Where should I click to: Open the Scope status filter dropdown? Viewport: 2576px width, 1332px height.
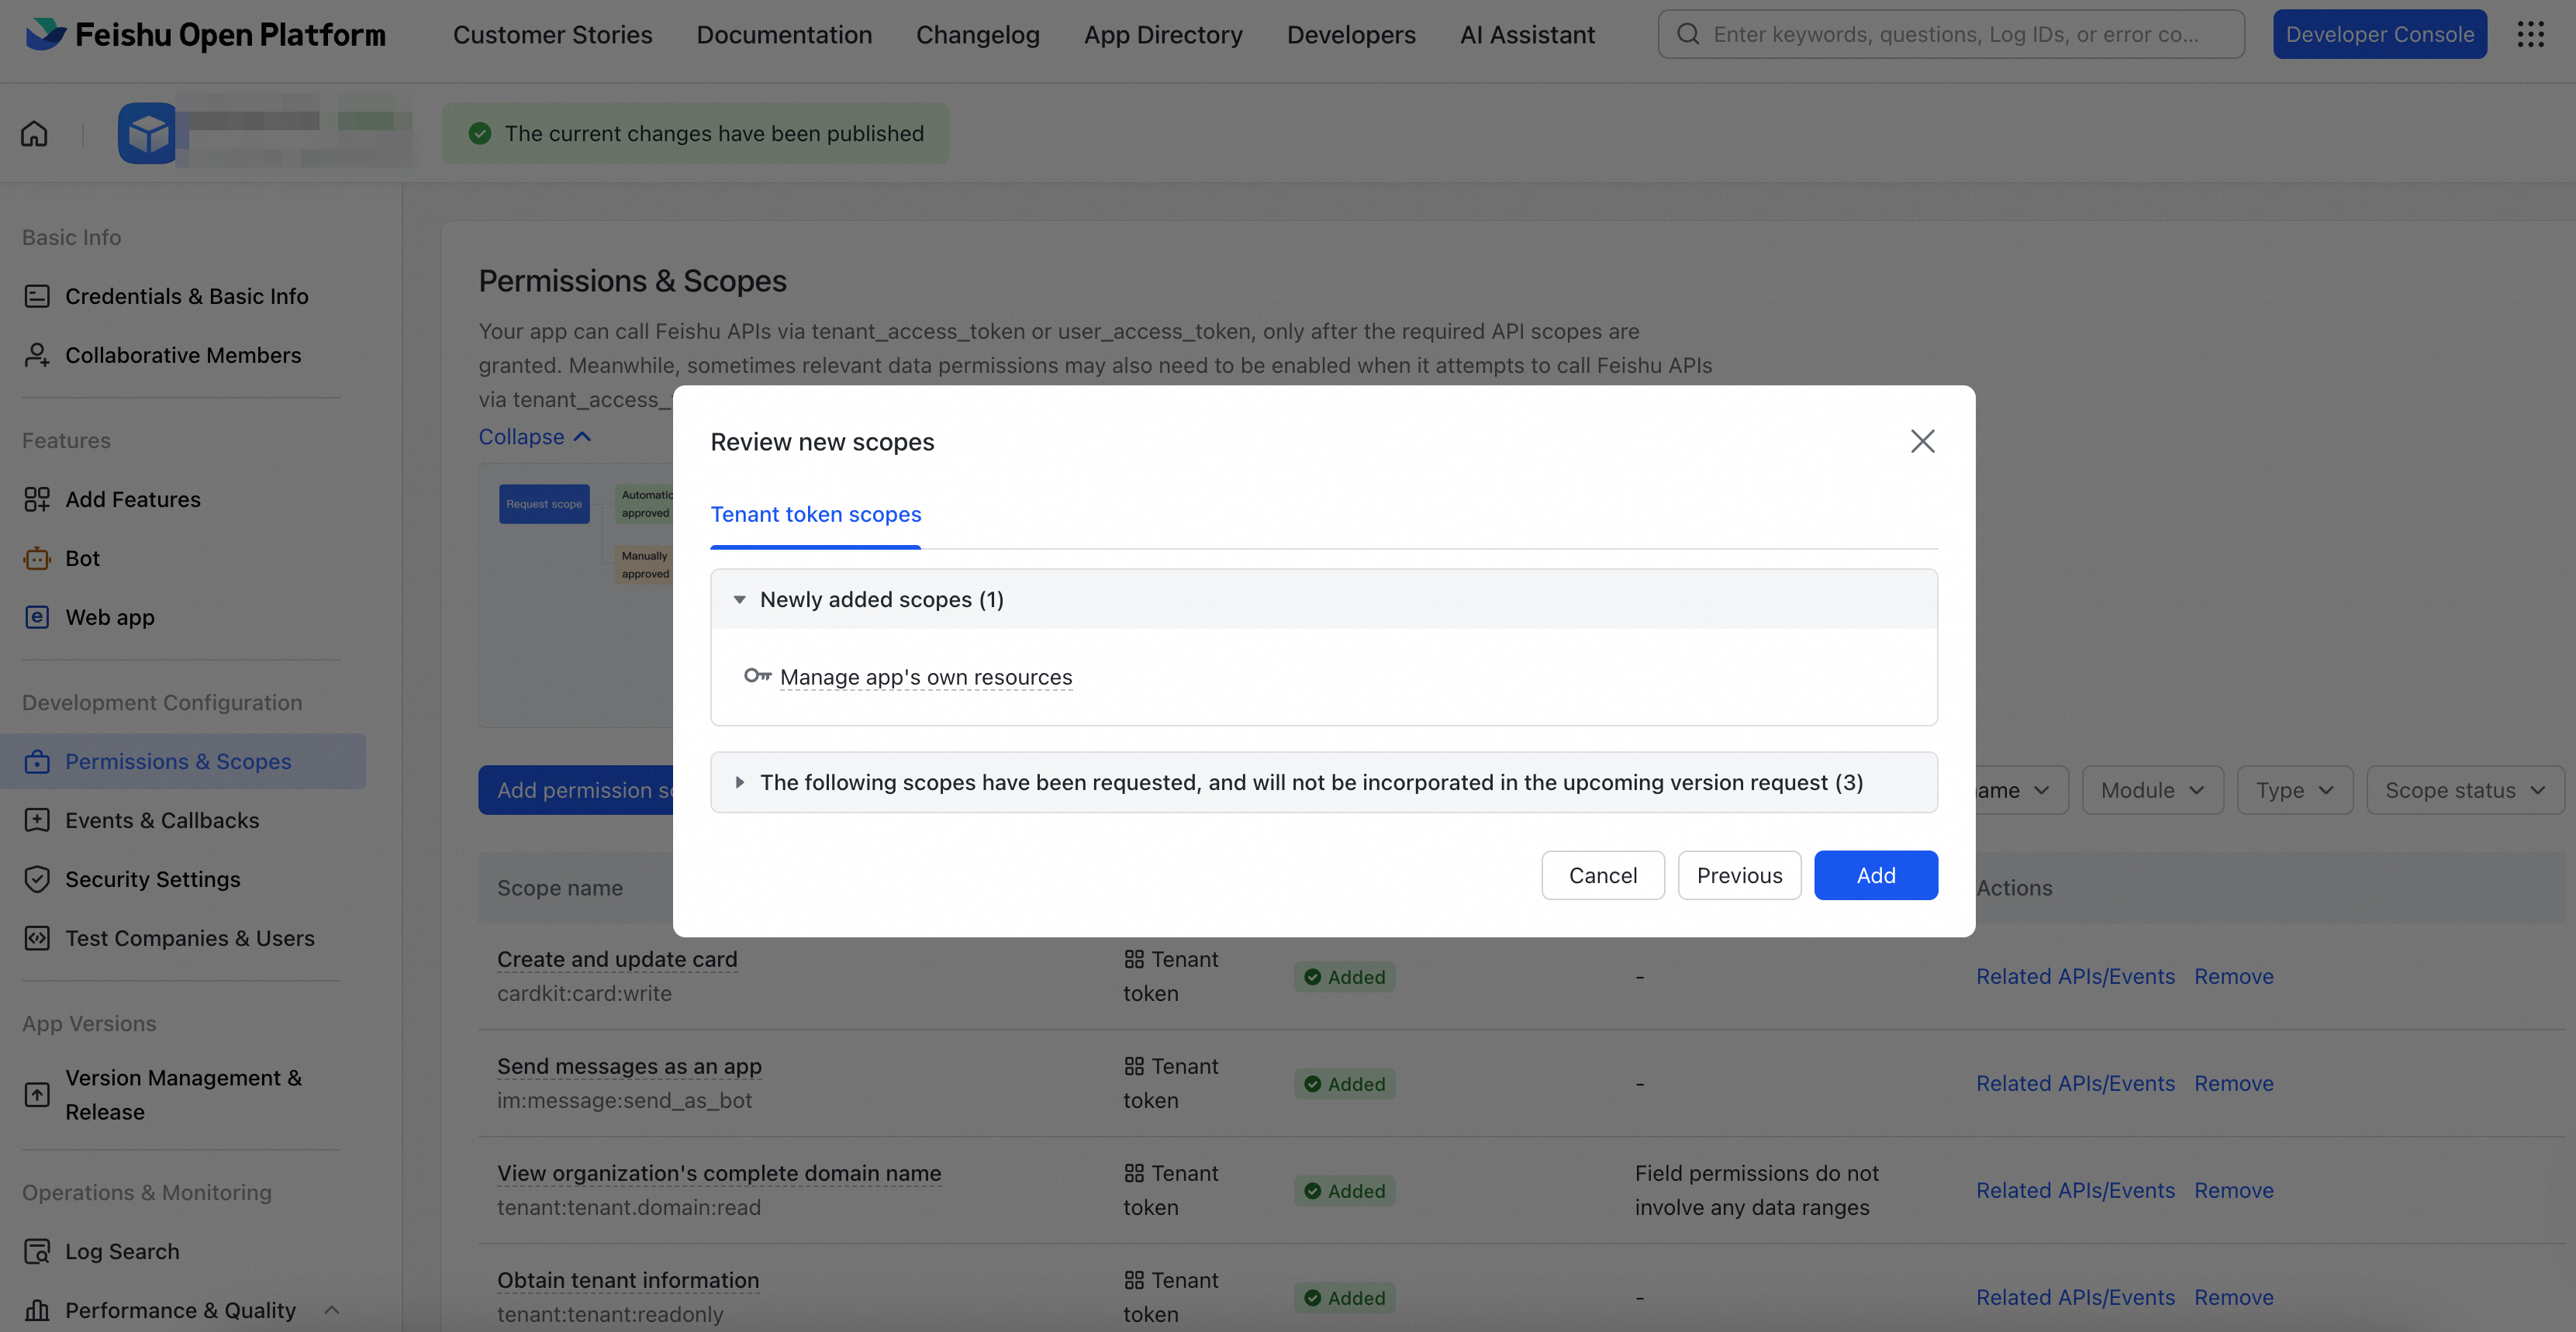(x=2464, y=790)
